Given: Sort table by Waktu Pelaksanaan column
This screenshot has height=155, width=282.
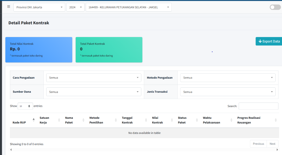Looking at the screenshot, I should click(x=217, y=120).
